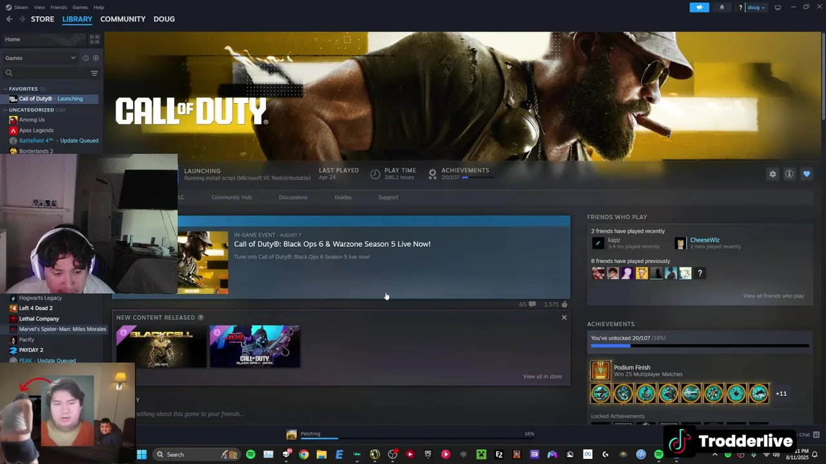Viewport: 826px width, 464px height.
Task: Open the Community Hub tab
Action: click(232, 197)
